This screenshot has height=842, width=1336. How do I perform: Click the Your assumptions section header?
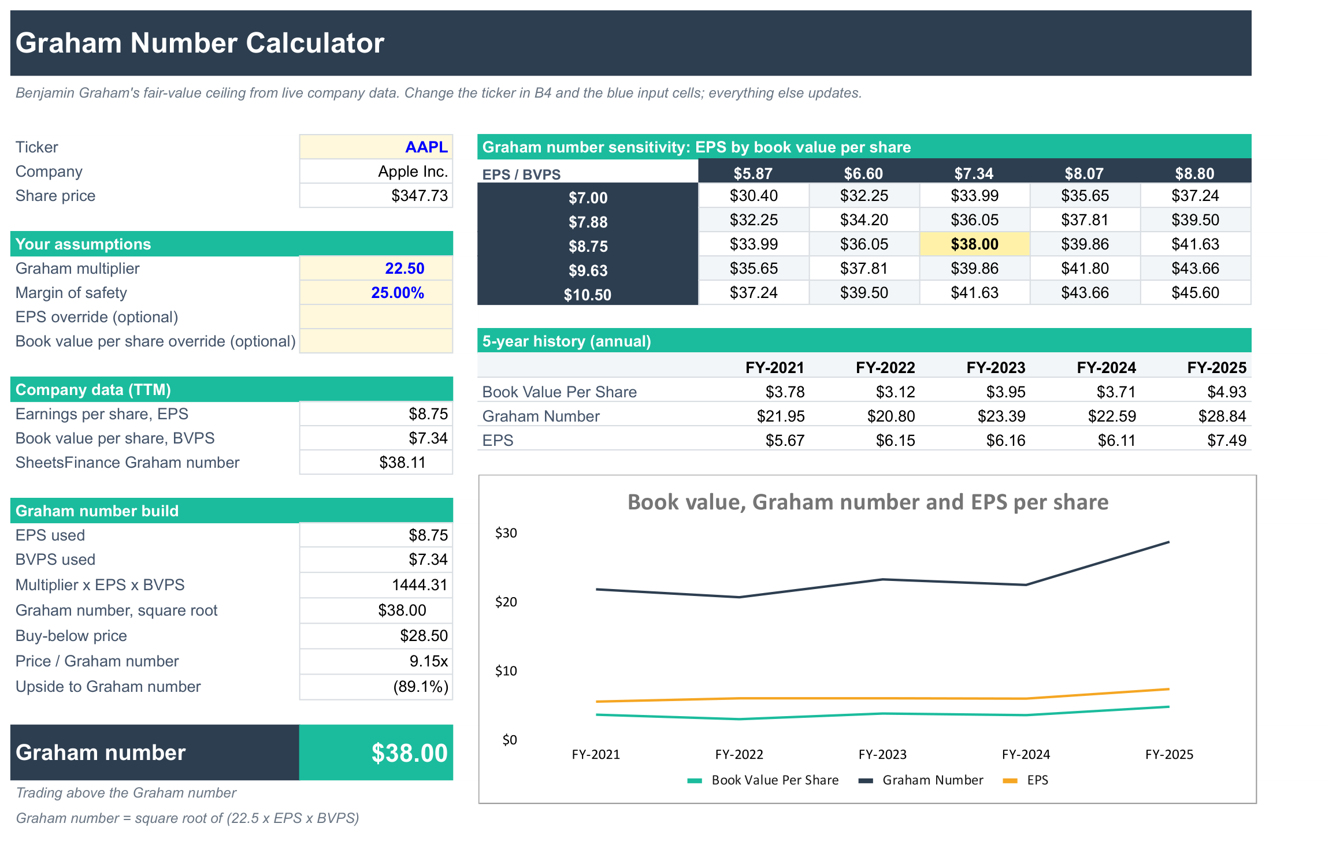click(232, 244)
